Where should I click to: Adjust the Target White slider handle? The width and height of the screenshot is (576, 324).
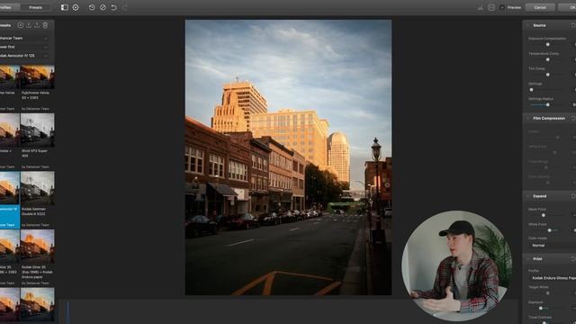(x=548, y=293)
